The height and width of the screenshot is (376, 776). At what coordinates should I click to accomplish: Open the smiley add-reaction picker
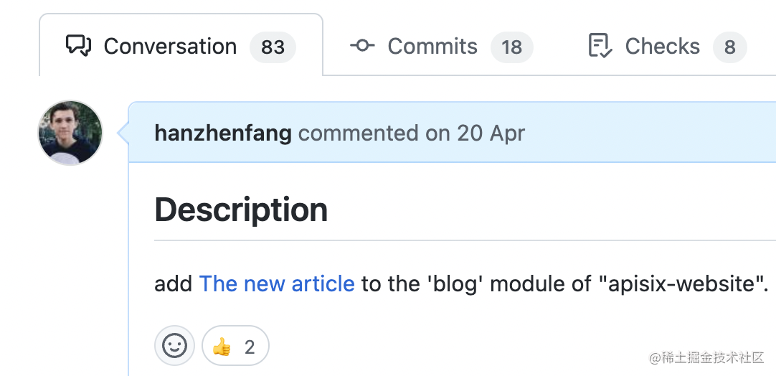point(175,346)
